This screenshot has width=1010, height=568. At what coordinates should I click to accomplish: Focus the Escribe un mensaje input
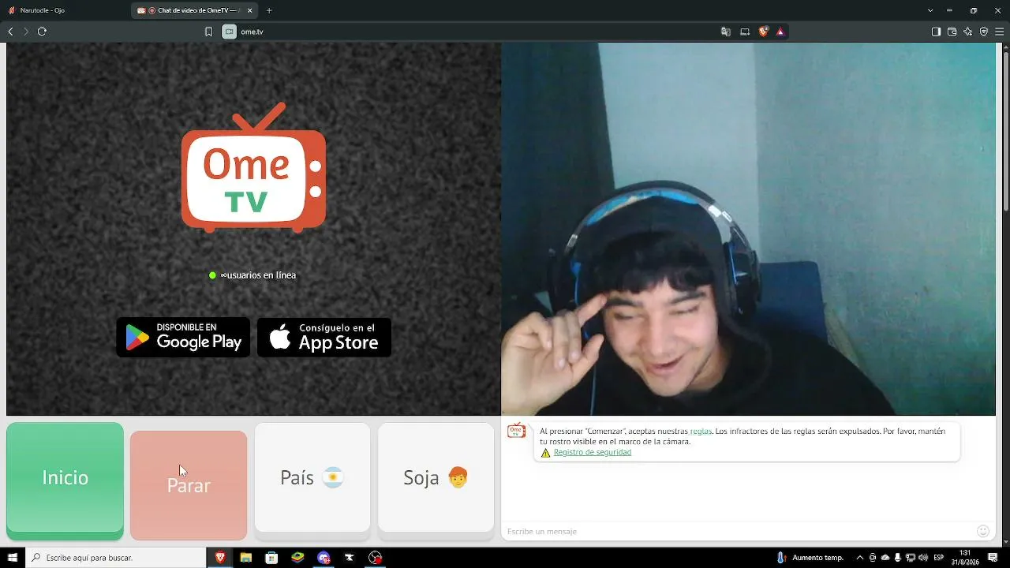[739, 532]
